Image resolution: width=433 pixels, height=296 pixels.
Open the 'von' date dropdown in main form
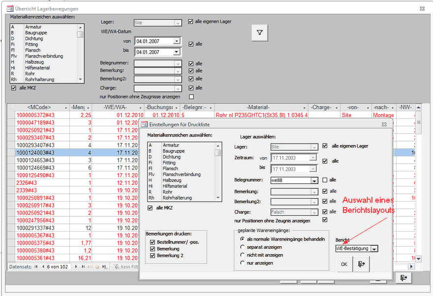177,41
